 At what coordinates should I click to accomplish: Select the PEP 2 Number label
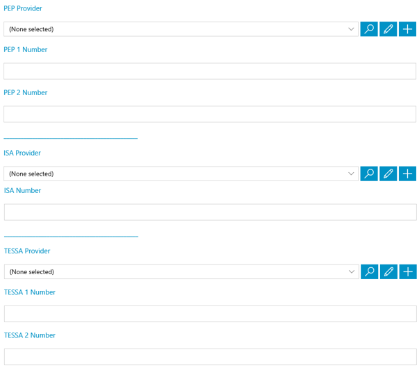click(26, 93)
